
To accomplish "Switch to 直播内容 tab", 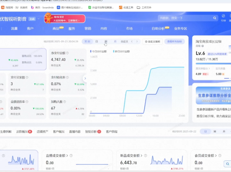I will point(75,132).
